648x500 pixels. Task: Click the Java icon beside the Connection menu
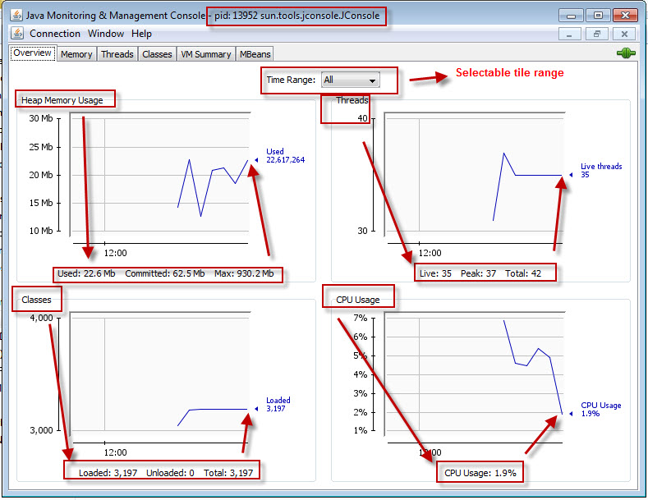17,33
